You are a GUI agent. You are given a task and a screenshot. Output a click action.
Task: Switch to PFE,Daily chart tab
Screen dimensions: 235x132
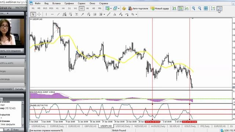click(205, 126)
